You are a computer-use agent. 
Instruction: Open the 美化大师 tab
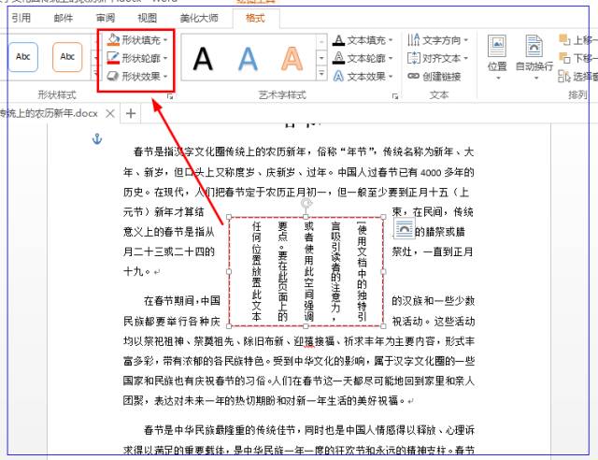pyautogui.click(x=199, y=18)
